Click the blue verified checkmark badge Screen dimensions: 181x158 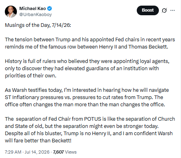pos(49,8)
